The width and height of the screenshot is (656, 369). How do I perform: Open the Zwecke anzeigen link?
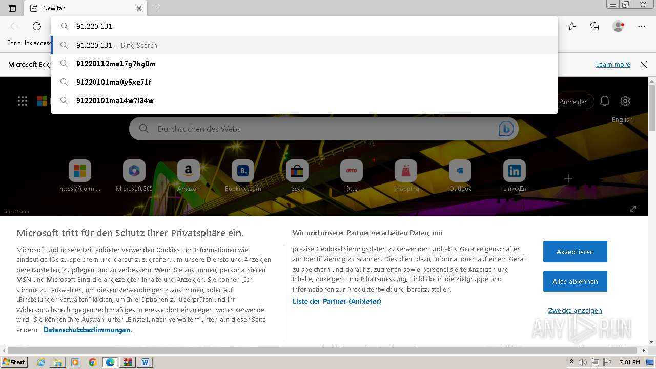coord(575,310)
